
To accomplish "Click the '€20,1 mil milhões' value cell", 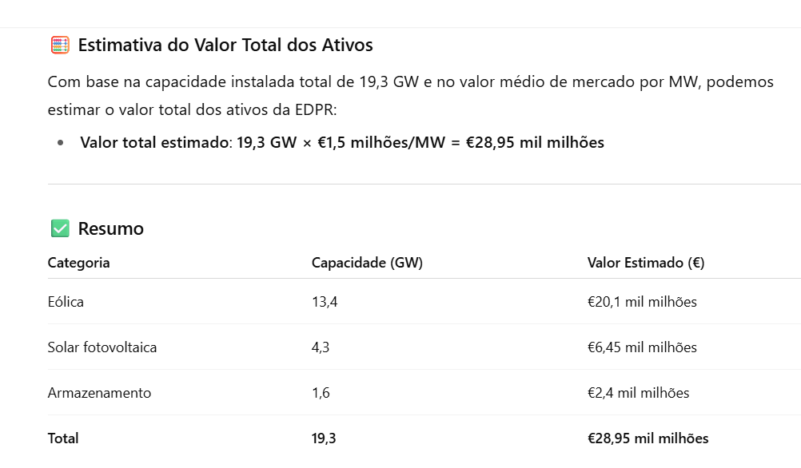I will coord(642,302).
